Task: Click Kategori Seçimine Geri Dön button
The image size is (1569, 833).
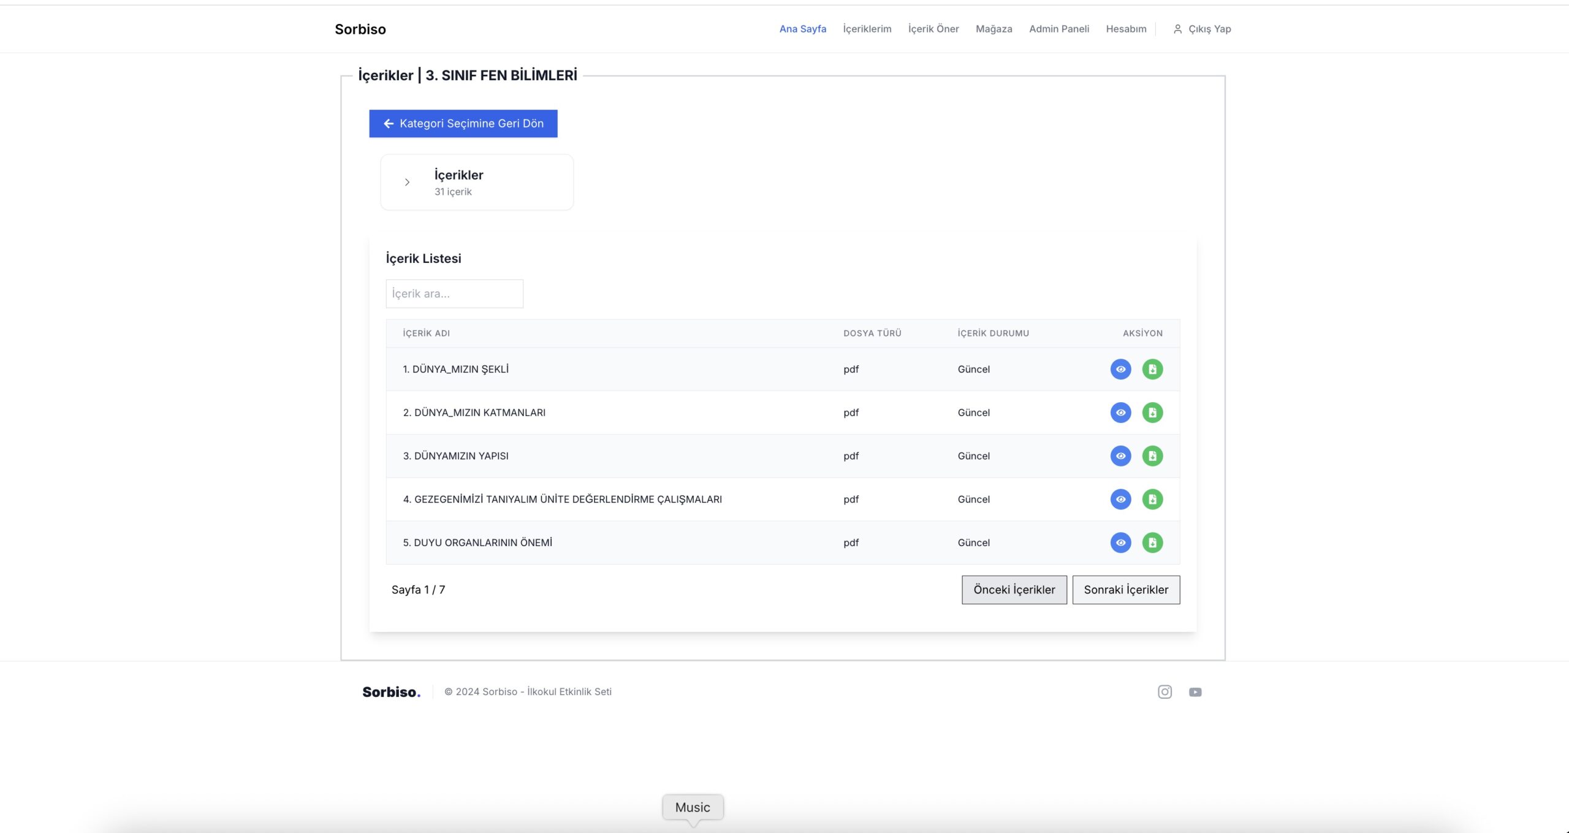Action: pyautogui.click(x=463, y=124)
